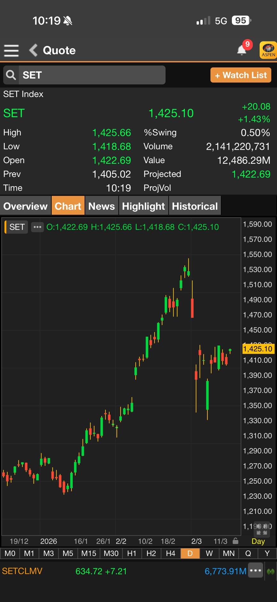Open the SET series label on chart
The height and width of the screenshot is (602, 277).
tap(17, 227)
